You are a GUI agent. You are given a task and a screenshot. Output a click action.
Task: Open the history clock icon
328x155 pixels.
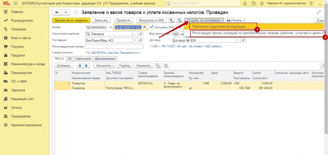tap(253, 3)
